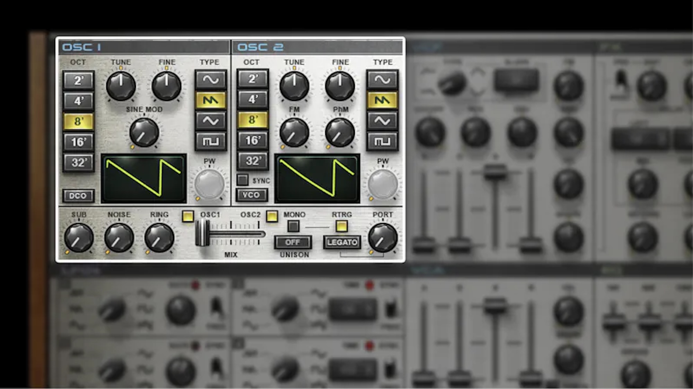Toggle the OSC1 enable light
The height and width of the screenshot is (389, 693).
pos(188,216)
